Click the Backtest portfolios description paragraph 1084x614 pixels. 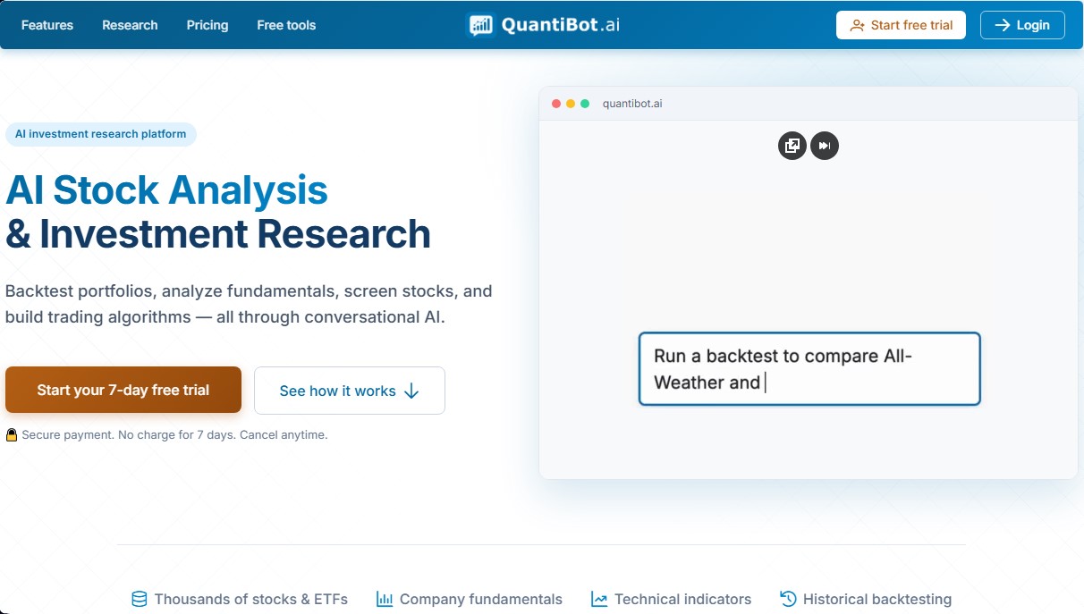[249, 304]
